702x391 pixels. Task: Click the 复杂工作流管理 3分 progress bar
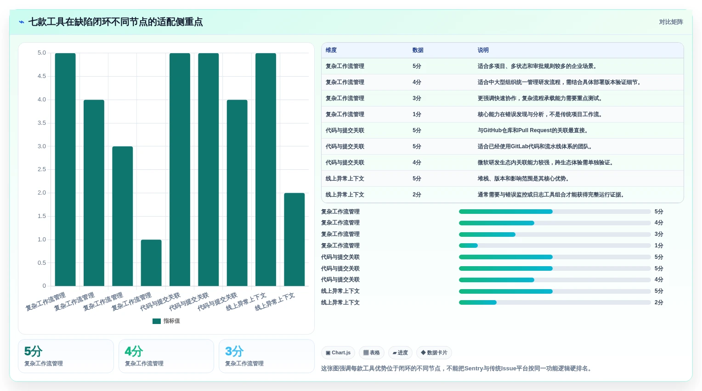point(555,235)
